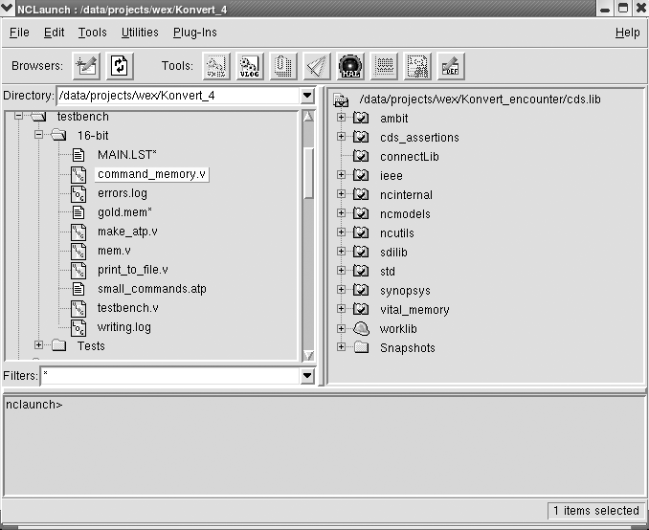Click the ambit library icon
The width and height of the screenshot is (649, 530).
point(361,118)
